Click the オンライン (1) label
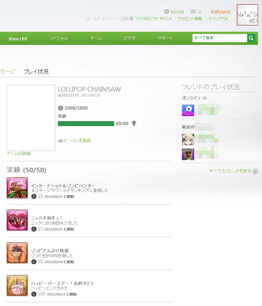 194,98
